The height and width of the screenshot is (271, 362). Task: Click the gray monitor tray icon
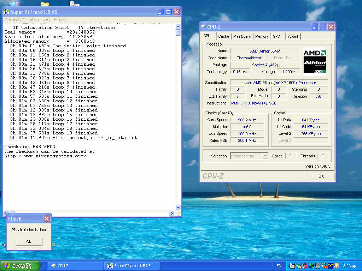click(x=318, y=266)
